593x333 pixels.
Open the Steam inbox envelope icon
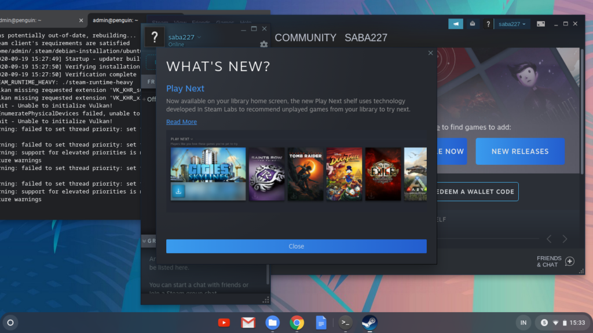473,24
